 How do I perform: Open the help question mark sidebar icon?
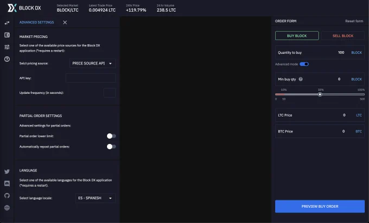tap(7, 59)
